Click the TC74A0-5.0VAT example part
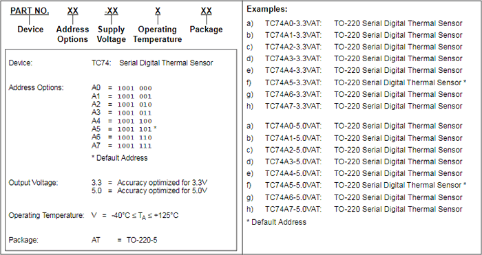The image size is (482, 255). click(x=293, y=126)
